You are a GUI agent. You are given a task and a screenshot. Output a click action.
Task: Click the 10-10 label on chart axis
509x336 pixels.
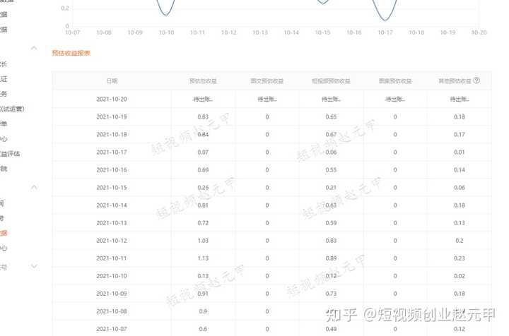[167, 32]
